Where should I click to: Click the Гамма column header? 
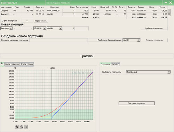[x=141, y=7]
